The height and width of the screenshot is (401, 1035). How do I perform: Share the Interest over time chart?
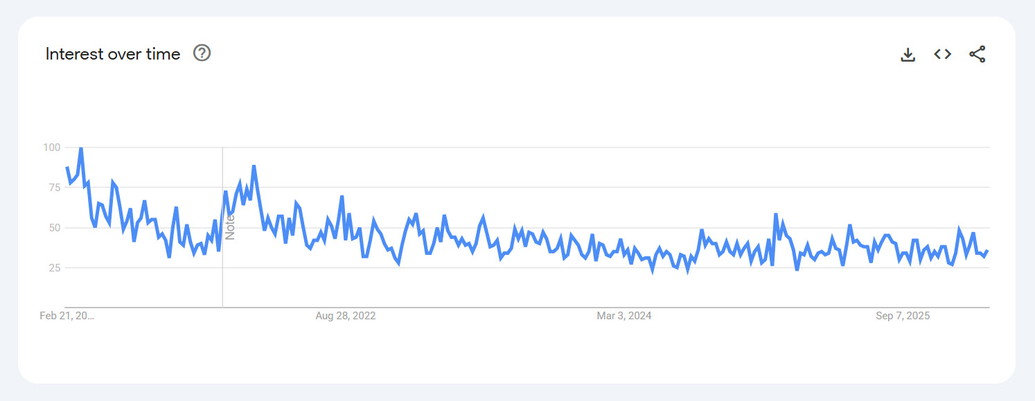pyautogui.click(x=977, y=53)
